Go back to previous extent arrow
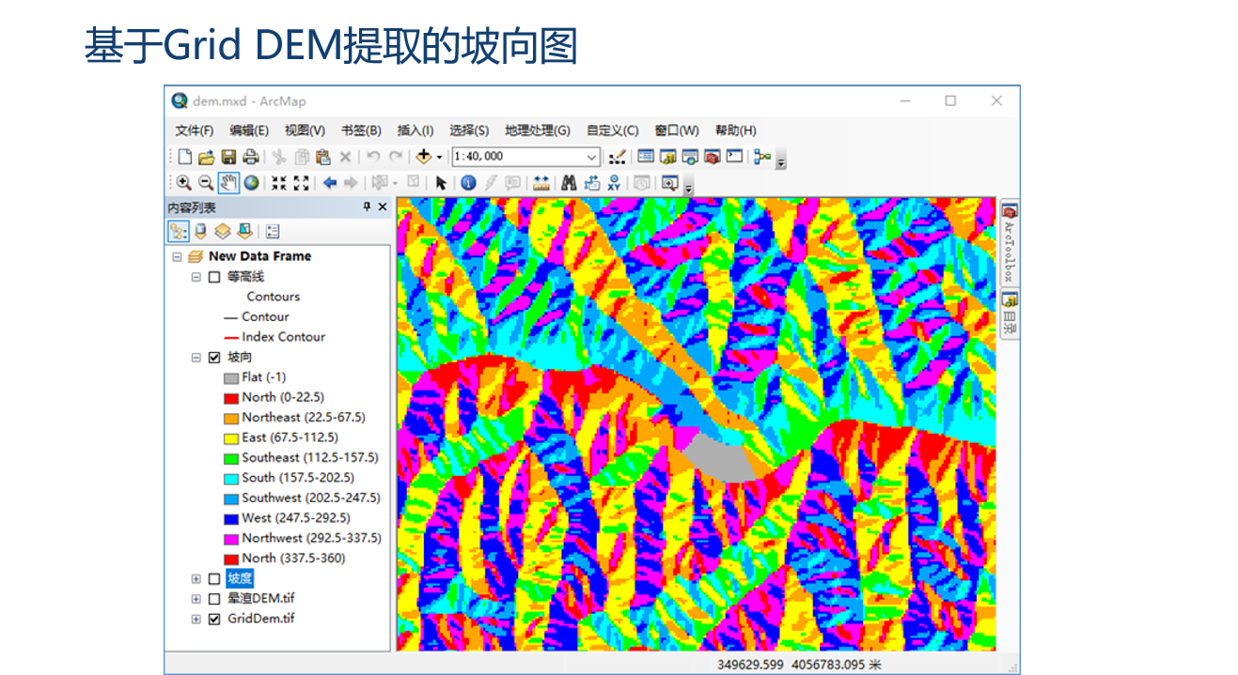This screenshot has height=675, width=1238. [x=329, y=183]
